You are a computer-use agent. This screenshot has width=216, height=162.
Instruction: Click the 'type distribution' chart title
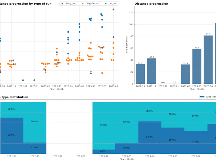(15, 97)
